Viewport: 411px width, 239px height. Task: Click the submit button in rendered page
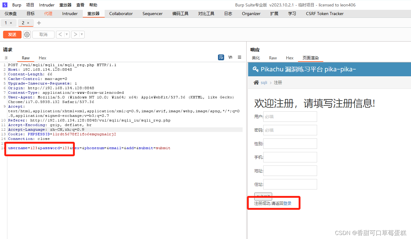[x=263, y=196]
